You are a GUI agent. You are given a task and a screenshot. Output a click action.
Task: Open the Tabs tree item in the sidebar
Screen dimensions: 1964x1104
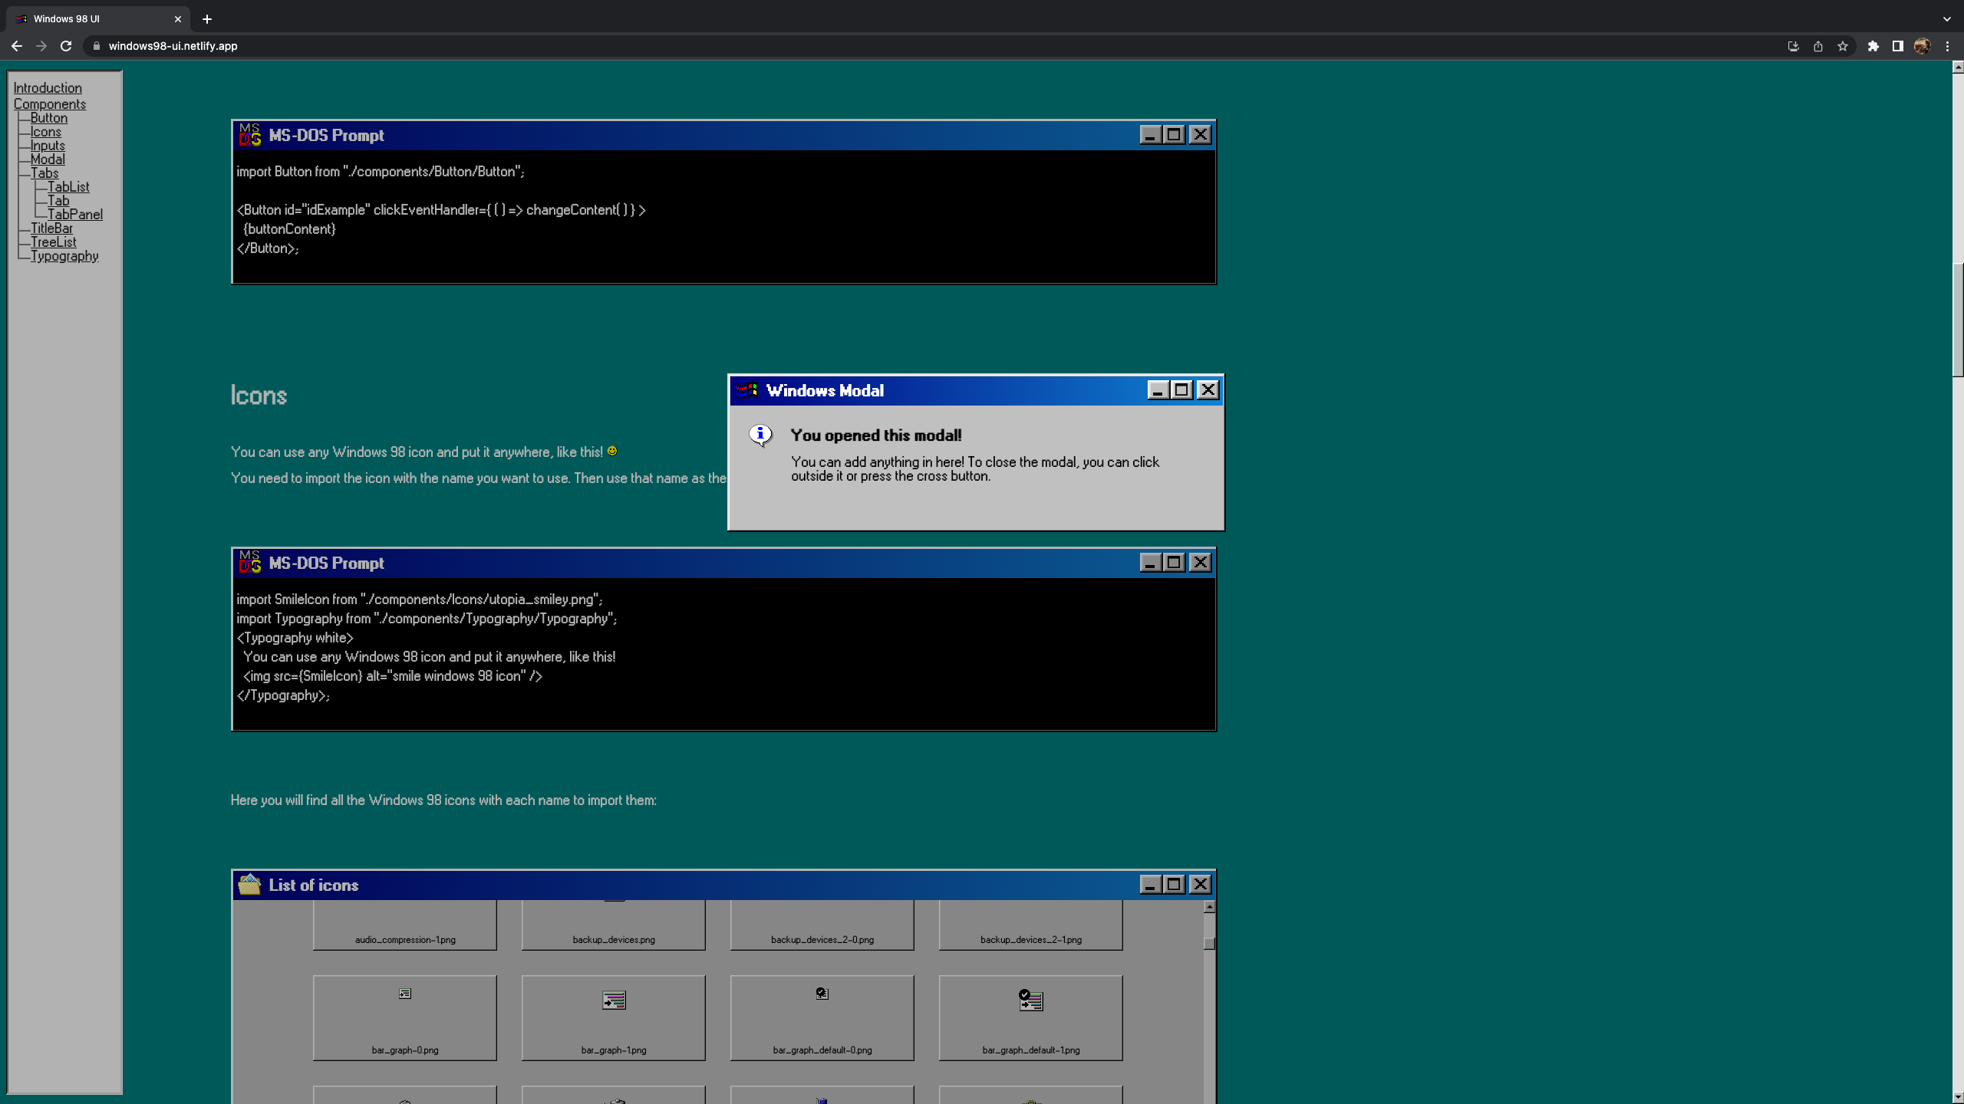[x=44, y=173]
